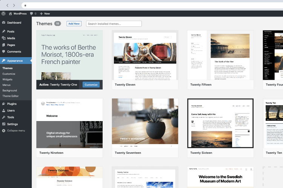The image size is (283, 188).
Task: Click the Users person icon
Action: click(4, 111)
